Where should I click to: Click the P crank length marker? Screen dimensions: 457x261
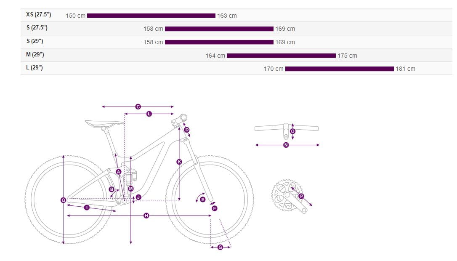301,196
